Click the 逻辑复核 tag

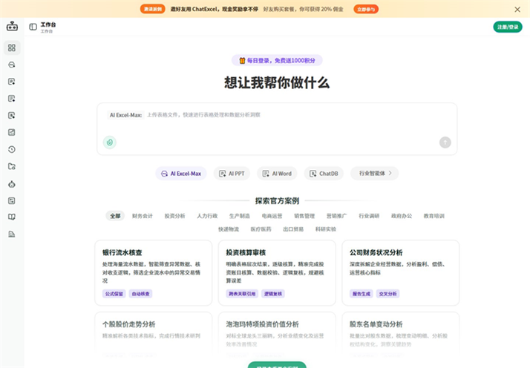click(x=273, y=294)
